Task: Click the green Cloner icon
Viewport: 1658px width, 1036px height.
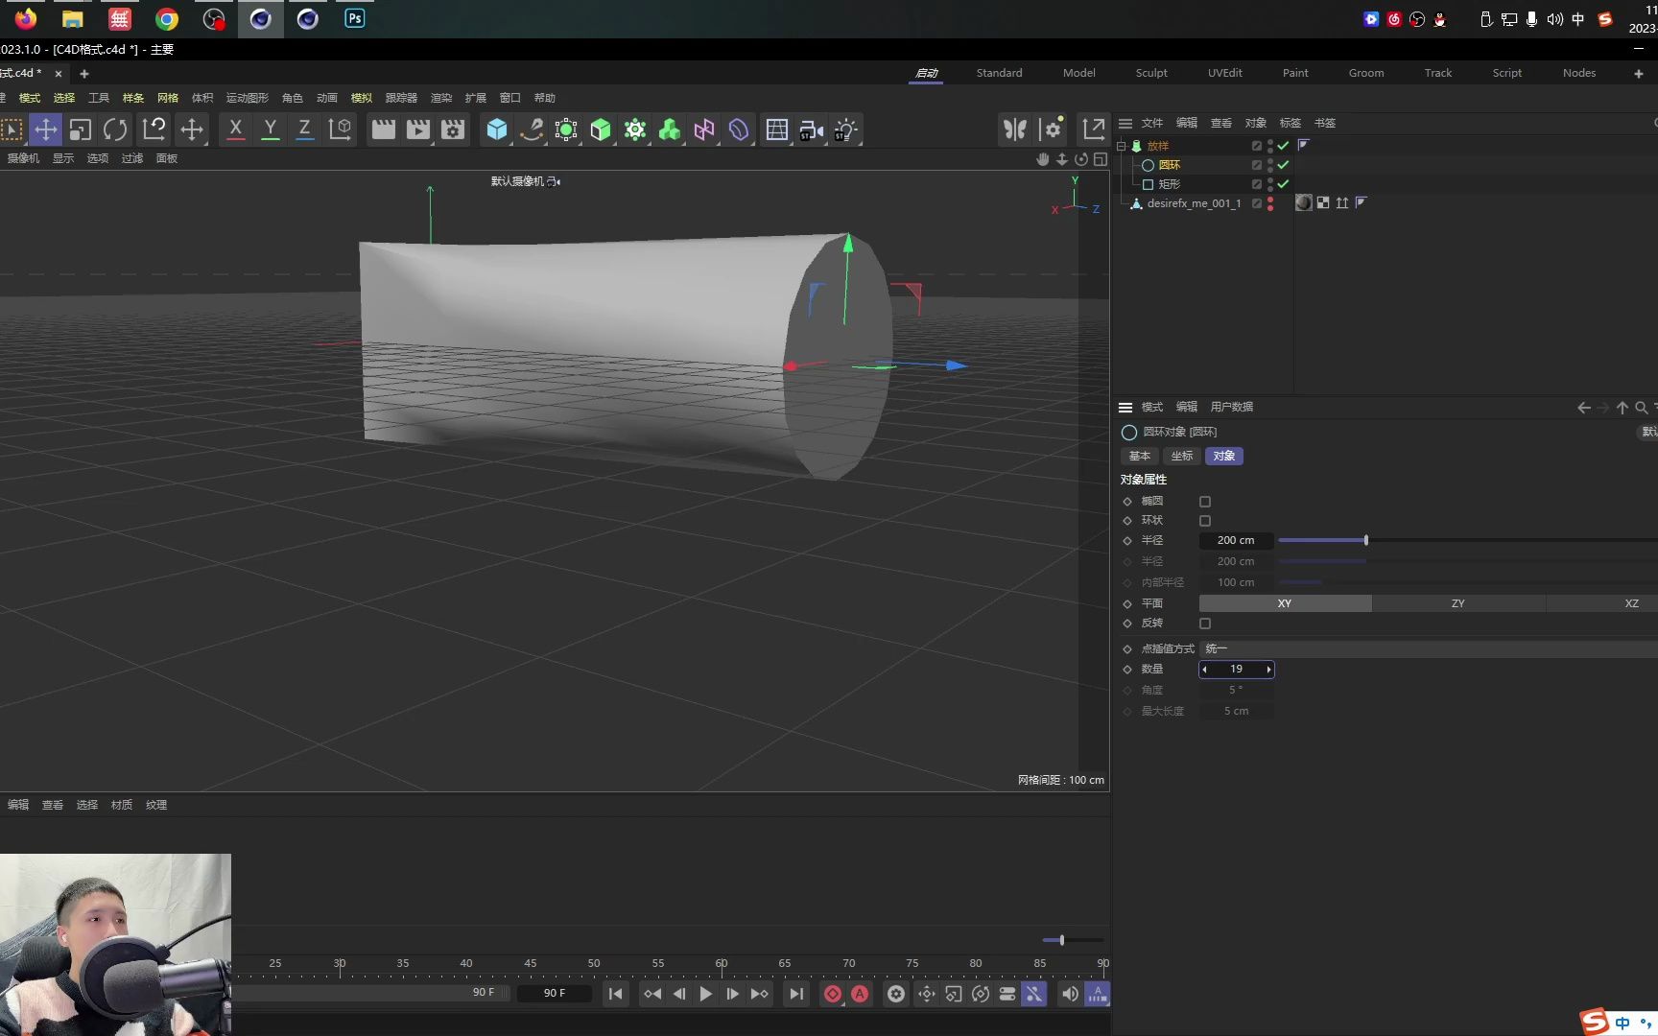Action: pyautogui.click(x=669, y=129)
